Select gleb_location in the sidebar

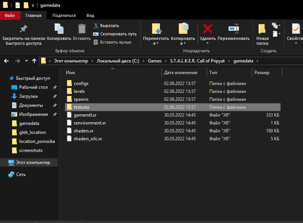pyautogui.click(x=32, y=132)
